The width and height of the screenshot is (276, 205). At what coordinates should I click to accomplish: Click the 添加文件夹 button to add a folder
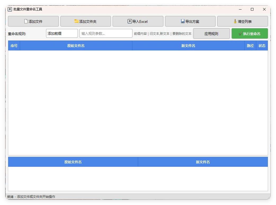(x=86, y=21)
